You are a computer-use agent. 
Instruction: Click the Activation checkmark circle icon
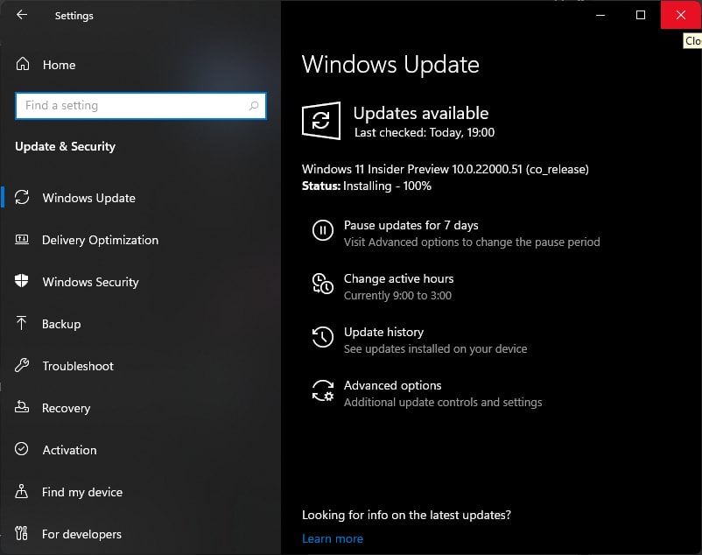point(22,449)
